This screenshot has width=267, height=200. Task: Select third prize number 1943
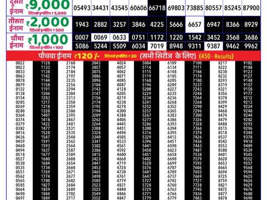(x=82, y=24)
